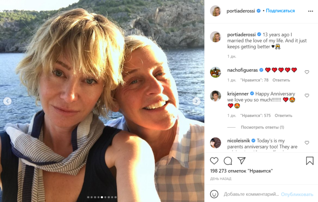Expand krisjenner's comment replies
Screen dimensions: 318x202
(x=262, y=127)
